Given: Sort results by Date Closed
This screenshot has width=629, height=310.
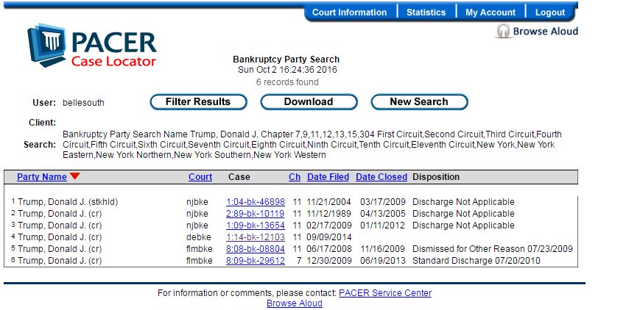Looking at the screenshot, I should [381, 177].
